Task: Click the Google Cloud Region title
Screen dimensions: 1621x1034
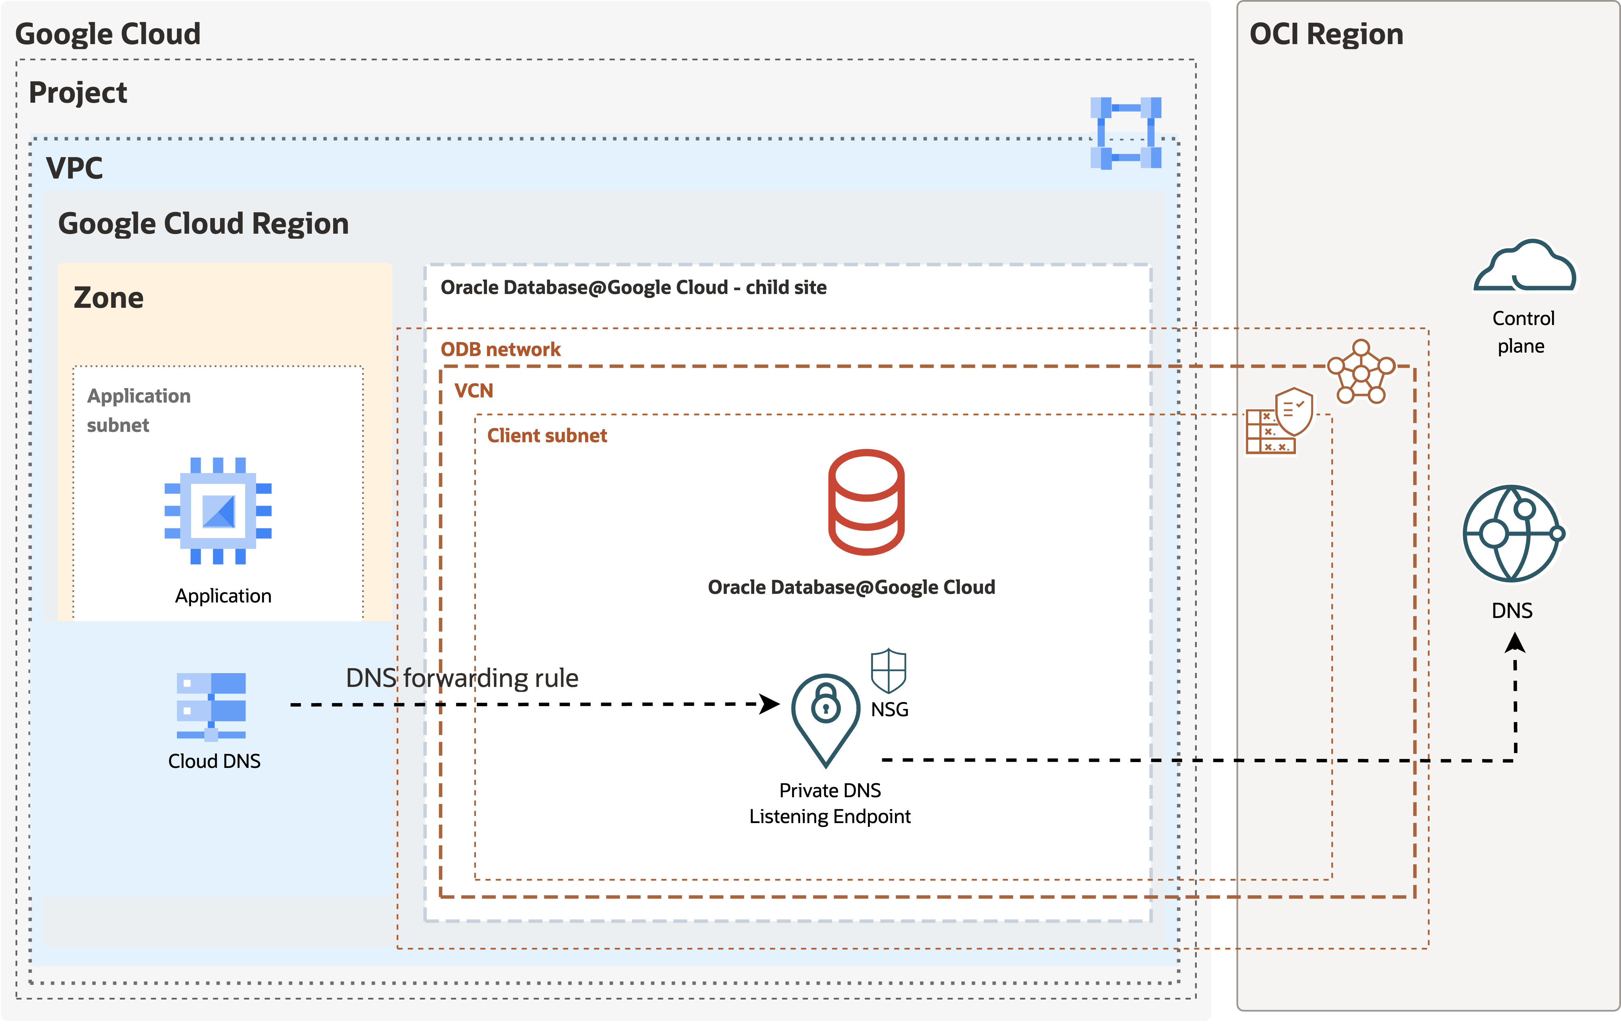Action: pyautogui.click(x=203, y=223)
